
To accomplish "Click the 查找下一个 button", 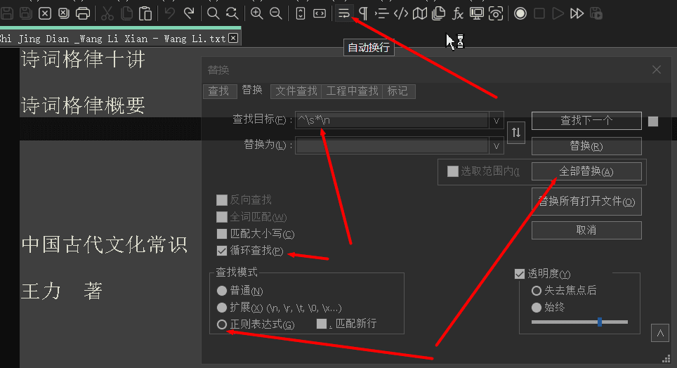I will (x=586, y=121).
